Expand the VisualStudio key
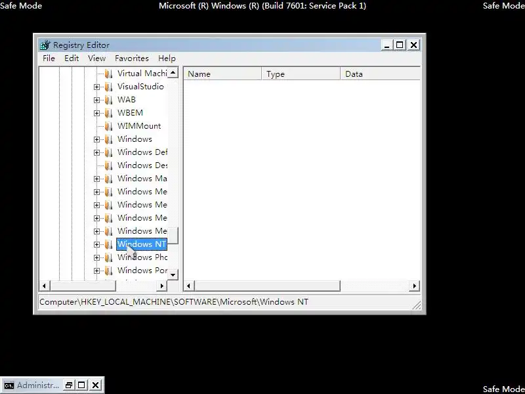 [x=96, y=87]
